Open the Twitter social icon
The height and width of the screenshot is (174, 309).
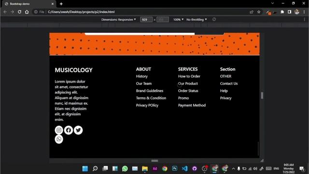click(x=78, y=130)
